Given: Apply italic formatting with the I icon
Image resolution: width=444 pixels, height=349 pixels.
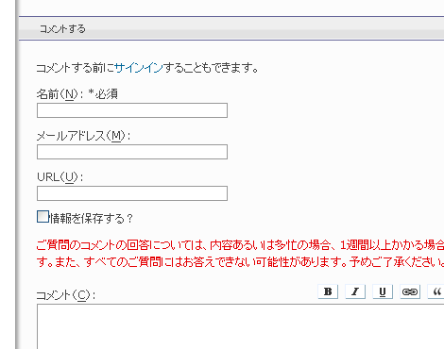Looking at the screenshot, I should tap(355, 291).
